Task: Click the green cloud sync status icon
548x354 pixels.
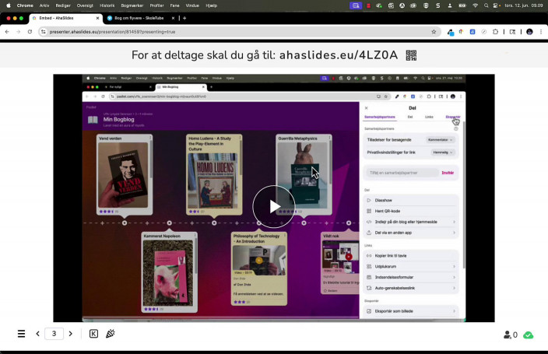Action: [x=529, y=335]
